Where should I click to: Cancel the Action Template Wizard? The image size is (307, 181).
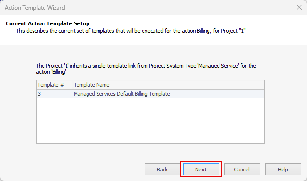click(242, 169)
